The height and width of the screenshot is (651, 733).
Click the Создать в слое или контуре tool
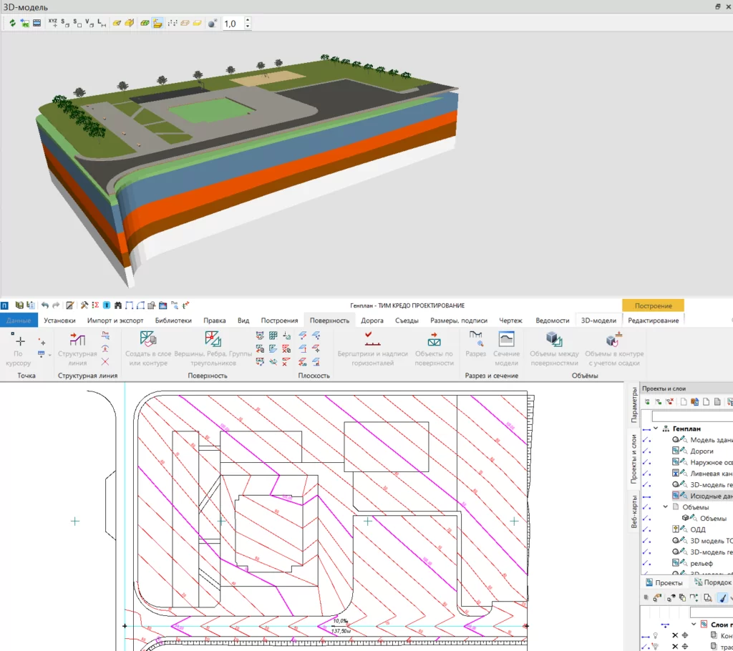pyautogui.click(x=148, y=350)
